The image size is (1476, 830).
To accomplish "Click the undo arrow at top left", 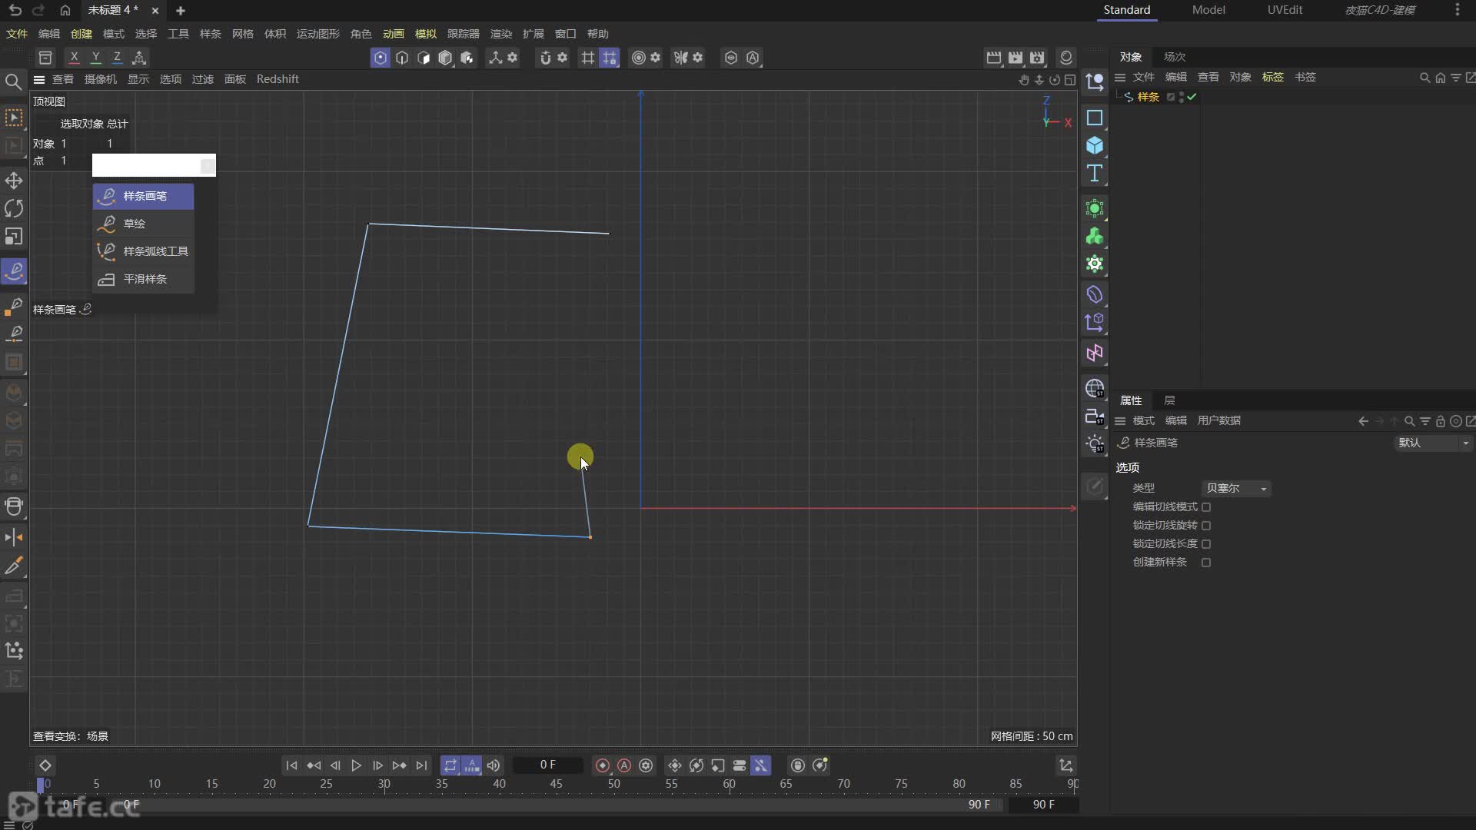I will 15,11.
